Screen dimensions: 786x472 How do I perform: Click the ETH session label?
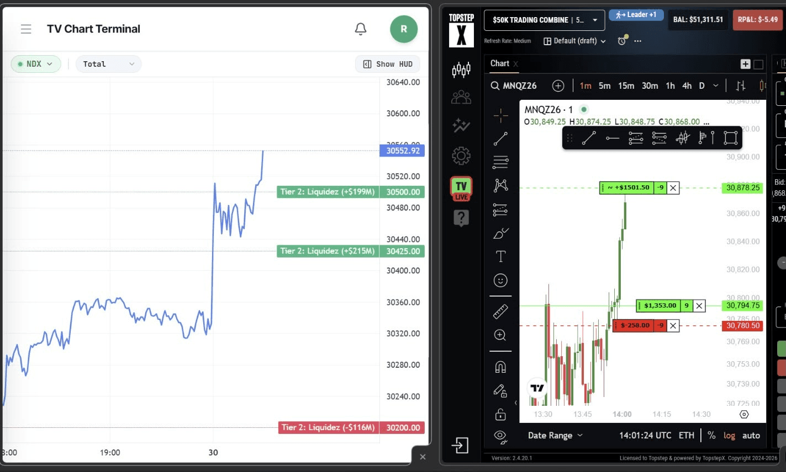click(687, 435)
